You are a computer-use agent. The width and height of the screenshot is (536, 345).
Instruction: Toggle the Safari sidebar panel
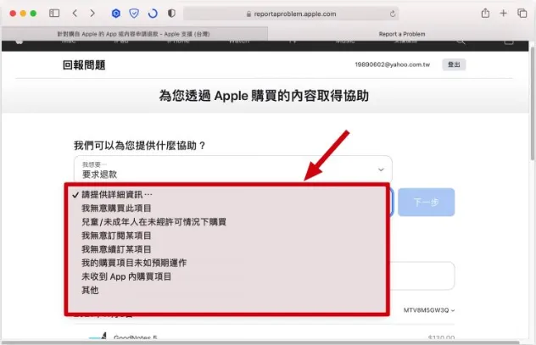pyautogui.click(x=54, y=14)
